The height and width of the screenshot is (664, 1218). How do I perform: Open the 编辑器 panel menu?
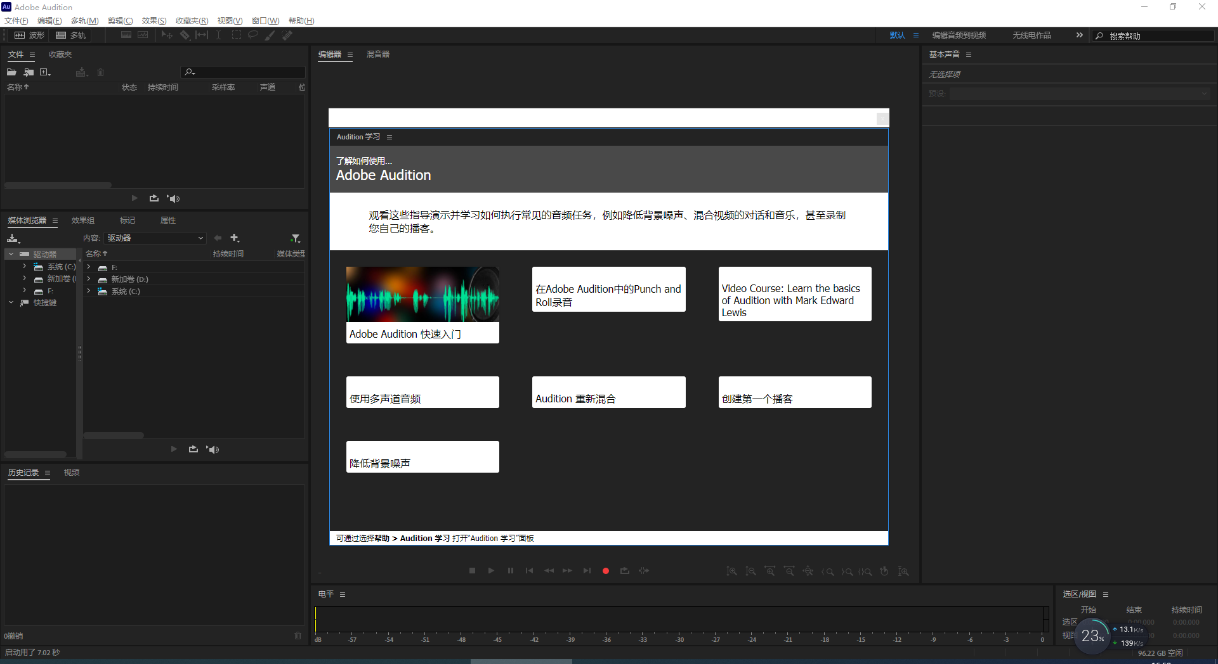(x=350, y=54)
